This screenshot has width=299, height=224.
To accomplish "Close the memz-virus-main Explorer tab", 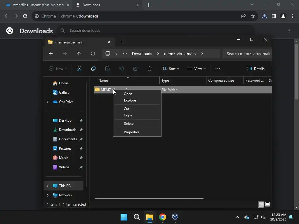I will click(x=109, y=42).
